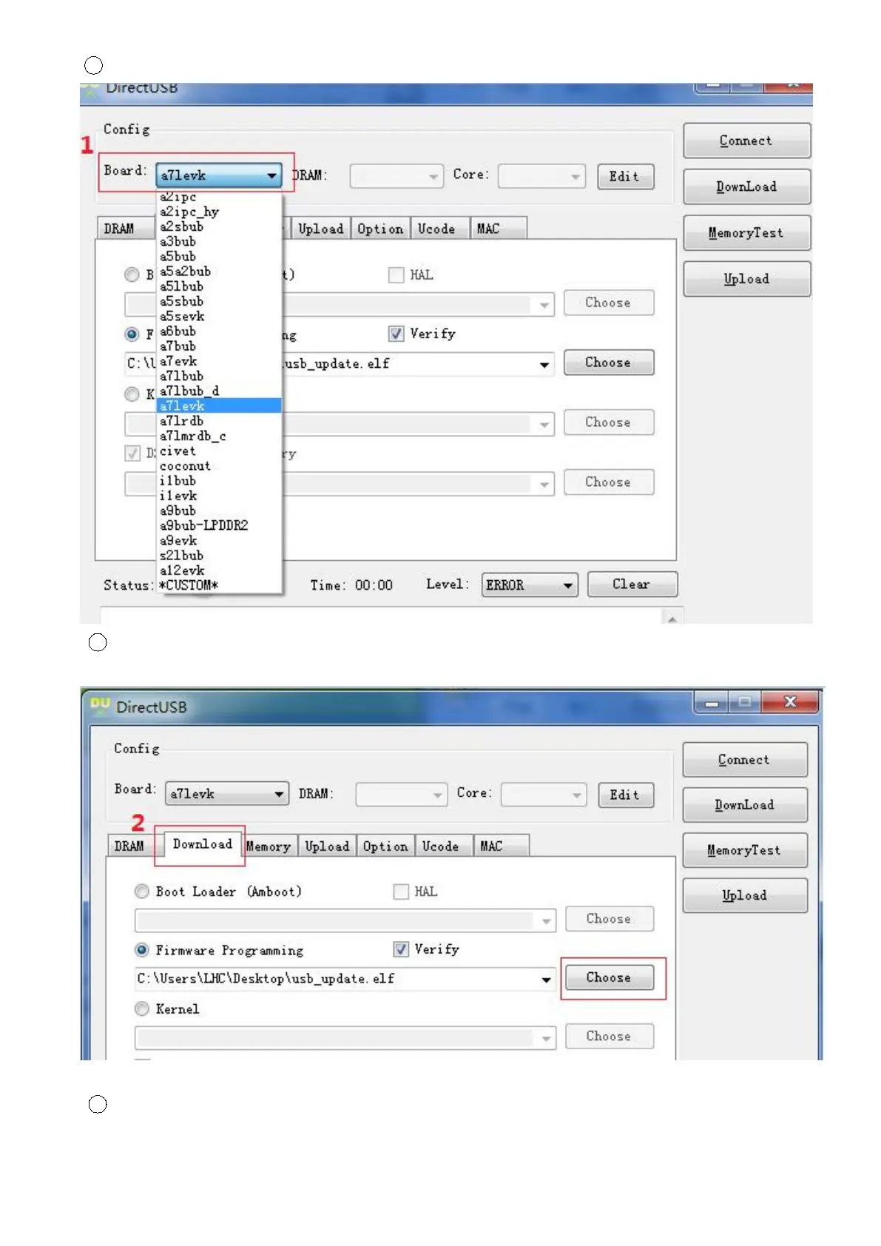This screenshot has width=881, height=1246.
Task: Select the Boot Loader (Amboot) radio button
Action: 142,892
